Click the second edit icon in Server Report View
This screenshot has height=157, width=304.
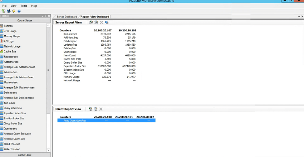click(96, 22)
